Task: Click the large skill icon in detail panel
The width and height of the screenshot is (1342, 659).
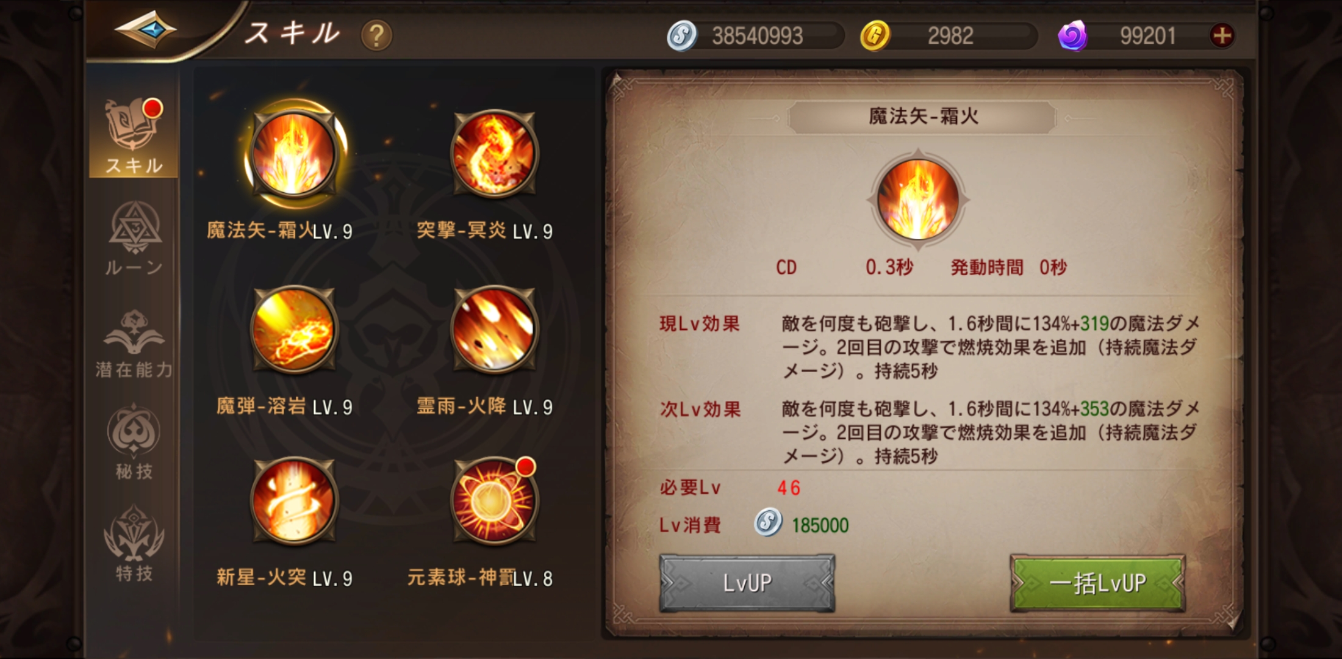Action: click(918, 199)
